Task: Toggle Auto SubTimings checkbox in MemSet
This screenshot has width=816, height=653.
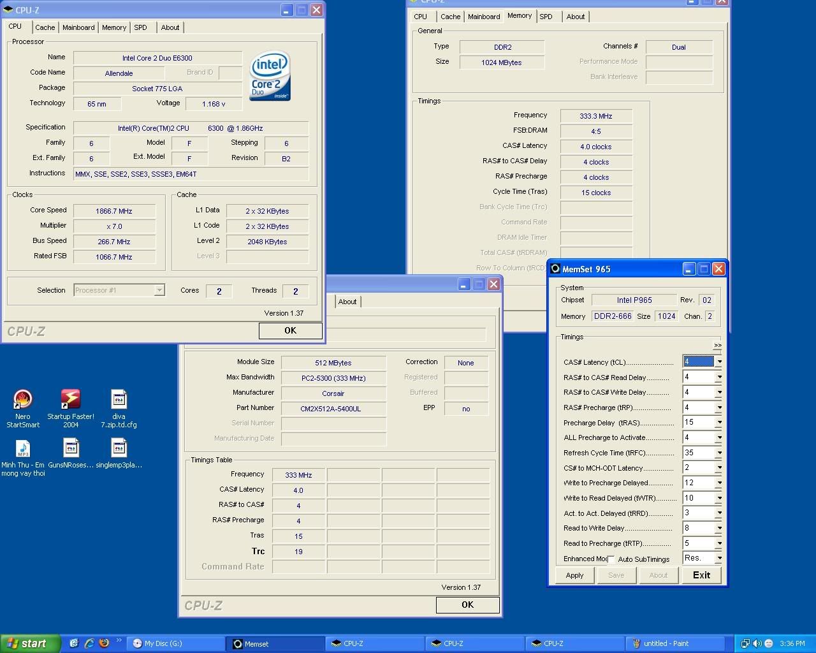Action: 611,559
